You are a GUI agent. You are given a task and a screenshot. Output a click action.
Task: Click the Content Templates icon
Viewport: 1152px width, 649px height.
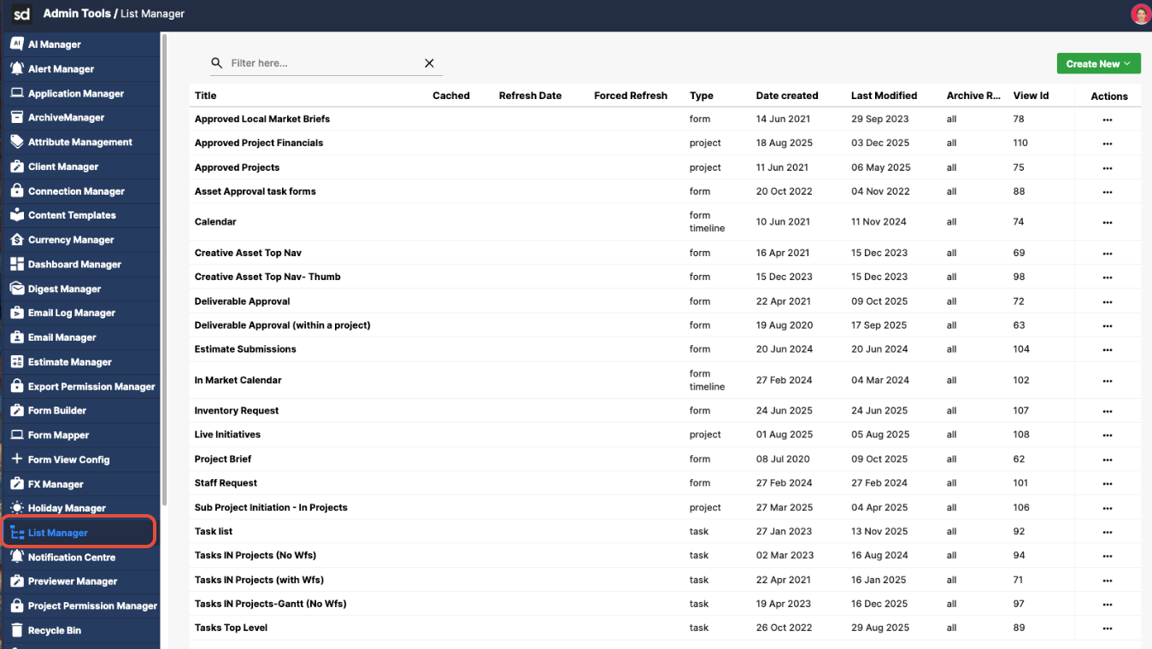17,215
